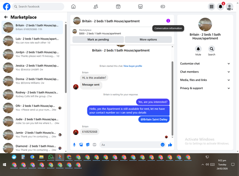239x176 pixels.
Task: Click the purple Conversation information icon
Action: coord(168,21)
